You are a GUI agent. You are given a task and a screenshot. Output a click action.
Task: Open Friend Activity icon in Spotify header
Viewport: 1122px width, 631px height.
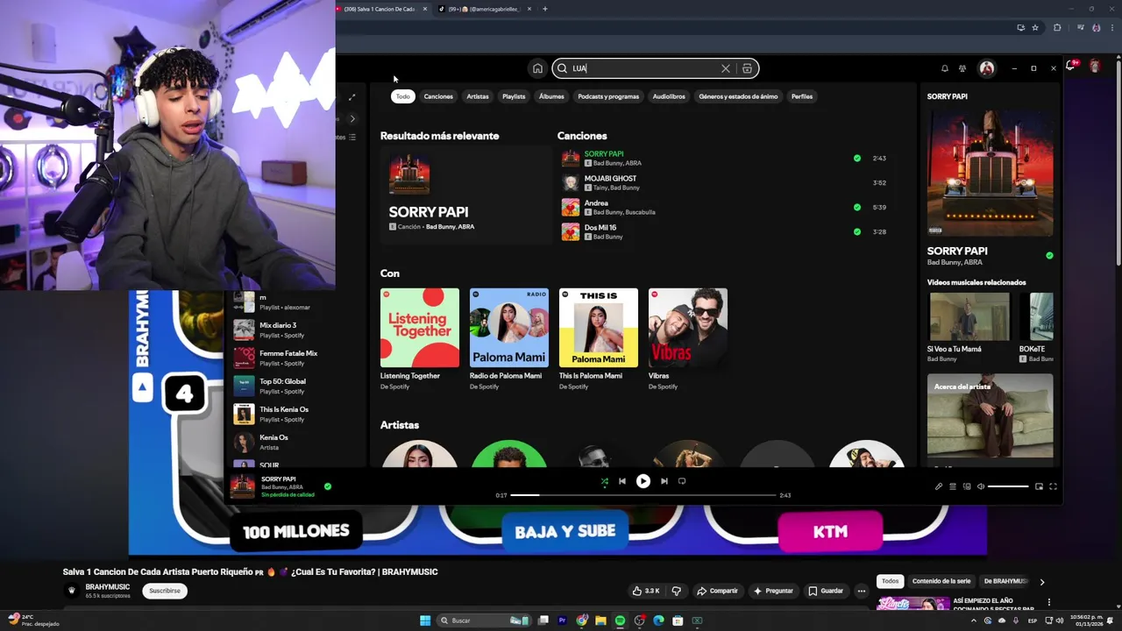pos(962,68)
